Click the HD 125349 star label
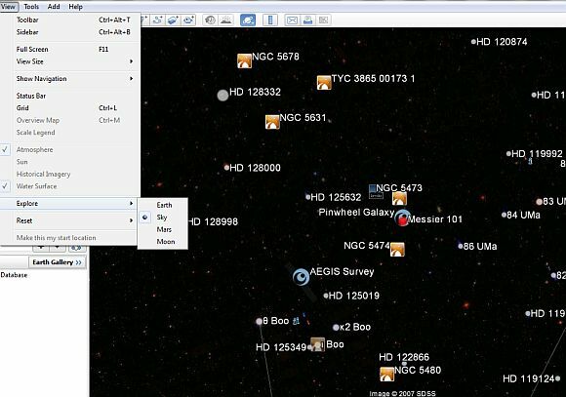Image resolution: width=566 pixels, height=397 pixels. pos(281,347)
